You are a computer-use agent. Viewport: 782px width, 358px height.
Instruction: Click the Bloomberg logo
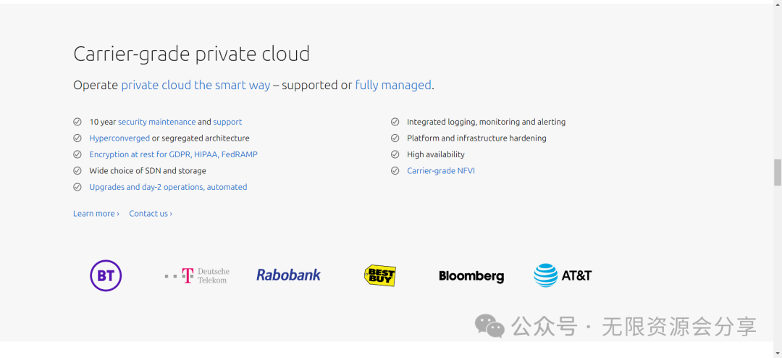(471, 276)
